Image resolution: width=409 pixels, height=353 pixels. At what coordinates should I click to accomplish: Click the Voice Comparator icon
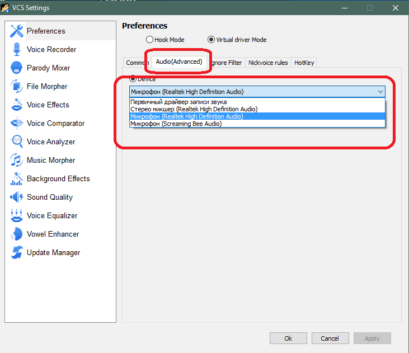(17, 123)
